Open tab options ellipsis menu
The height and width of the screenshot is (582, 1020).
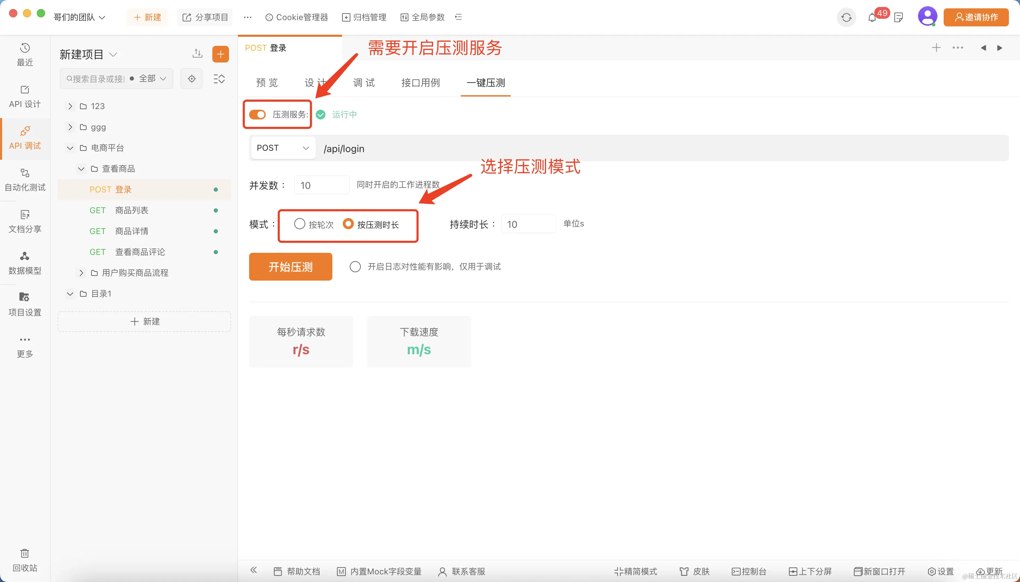(x=958, y=48)
